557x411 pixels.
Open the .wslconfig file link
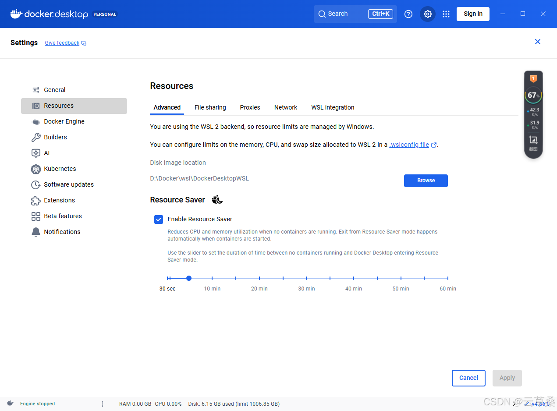tap(409, 145)
